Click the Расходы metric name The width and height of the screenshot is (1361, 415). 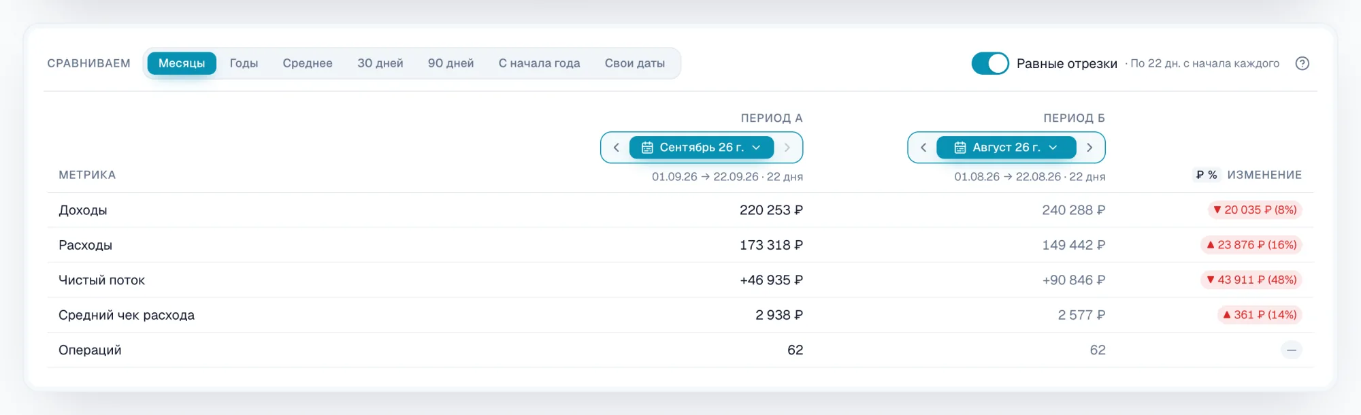point(85,245)
